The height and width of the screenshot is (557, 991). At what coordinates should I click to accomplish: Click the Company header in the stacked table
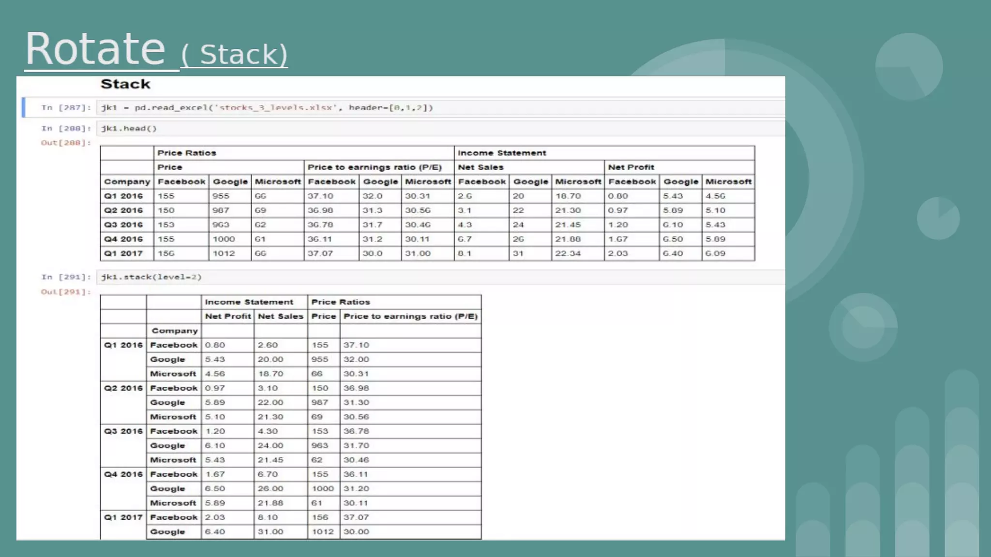point(175,331)
